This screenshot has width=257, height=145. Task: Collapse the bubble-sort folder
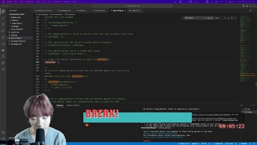tap(16, 17)
